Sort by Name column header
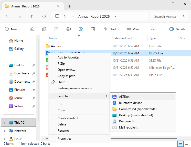This screenshot has height=147, width=191. click(x=53, y=38)
